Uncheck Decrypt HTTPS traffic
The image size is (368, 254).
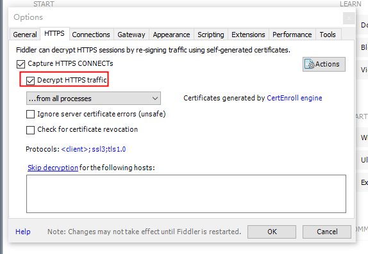[x=30, y=81]
